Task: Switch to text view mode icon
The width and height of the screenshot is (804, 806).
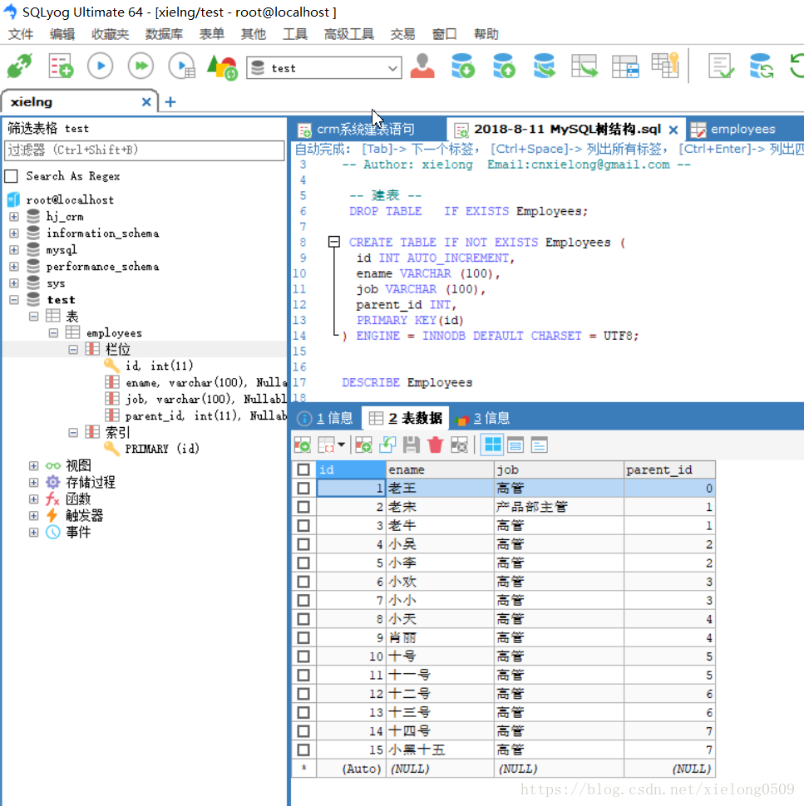Action: [x=539, y=445]
